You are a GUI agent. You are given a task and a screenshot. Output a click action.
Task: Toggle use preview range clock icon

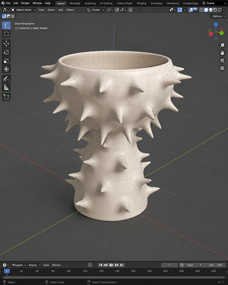(x=182, y=265)
